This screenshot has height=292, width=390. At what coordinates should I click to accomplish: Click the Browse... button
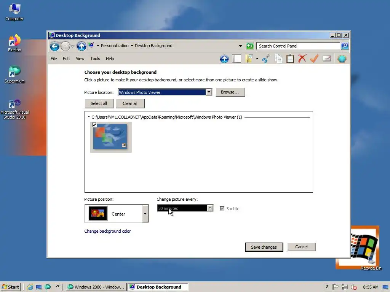(230, 92)
